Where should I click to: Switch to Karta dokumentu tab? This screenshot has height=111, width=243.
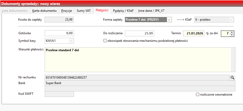tap(44, 11)
